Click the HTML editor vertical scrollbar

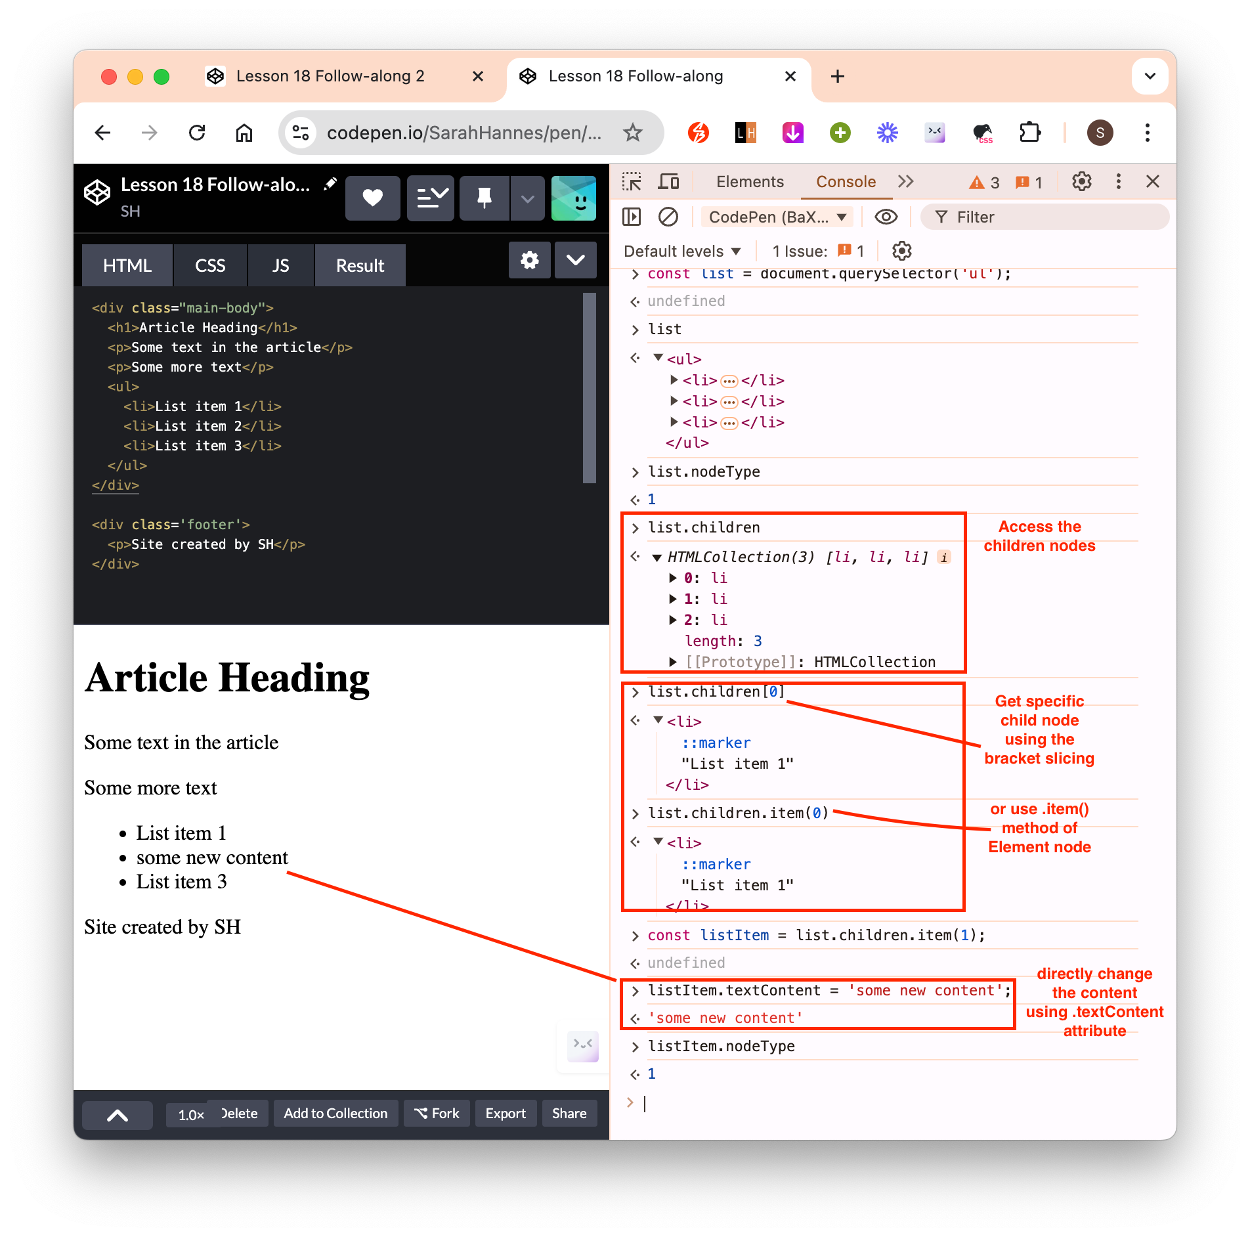[589, 388]
